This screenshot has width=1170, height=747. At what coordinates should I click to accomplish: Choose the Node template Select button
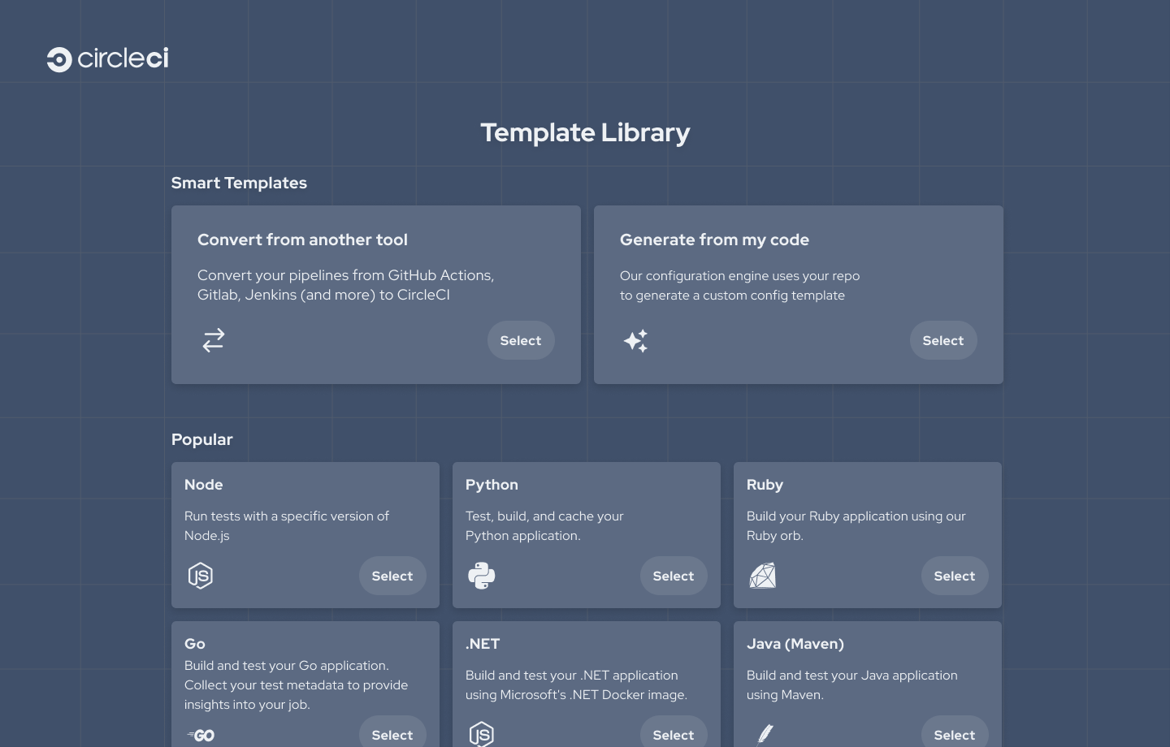(392, 576)
